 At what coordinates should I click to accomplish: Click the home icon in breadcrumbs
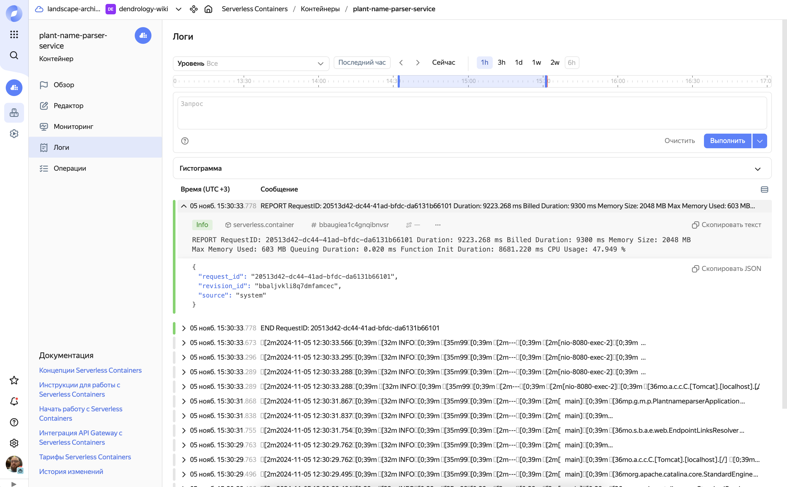[208, 9]
